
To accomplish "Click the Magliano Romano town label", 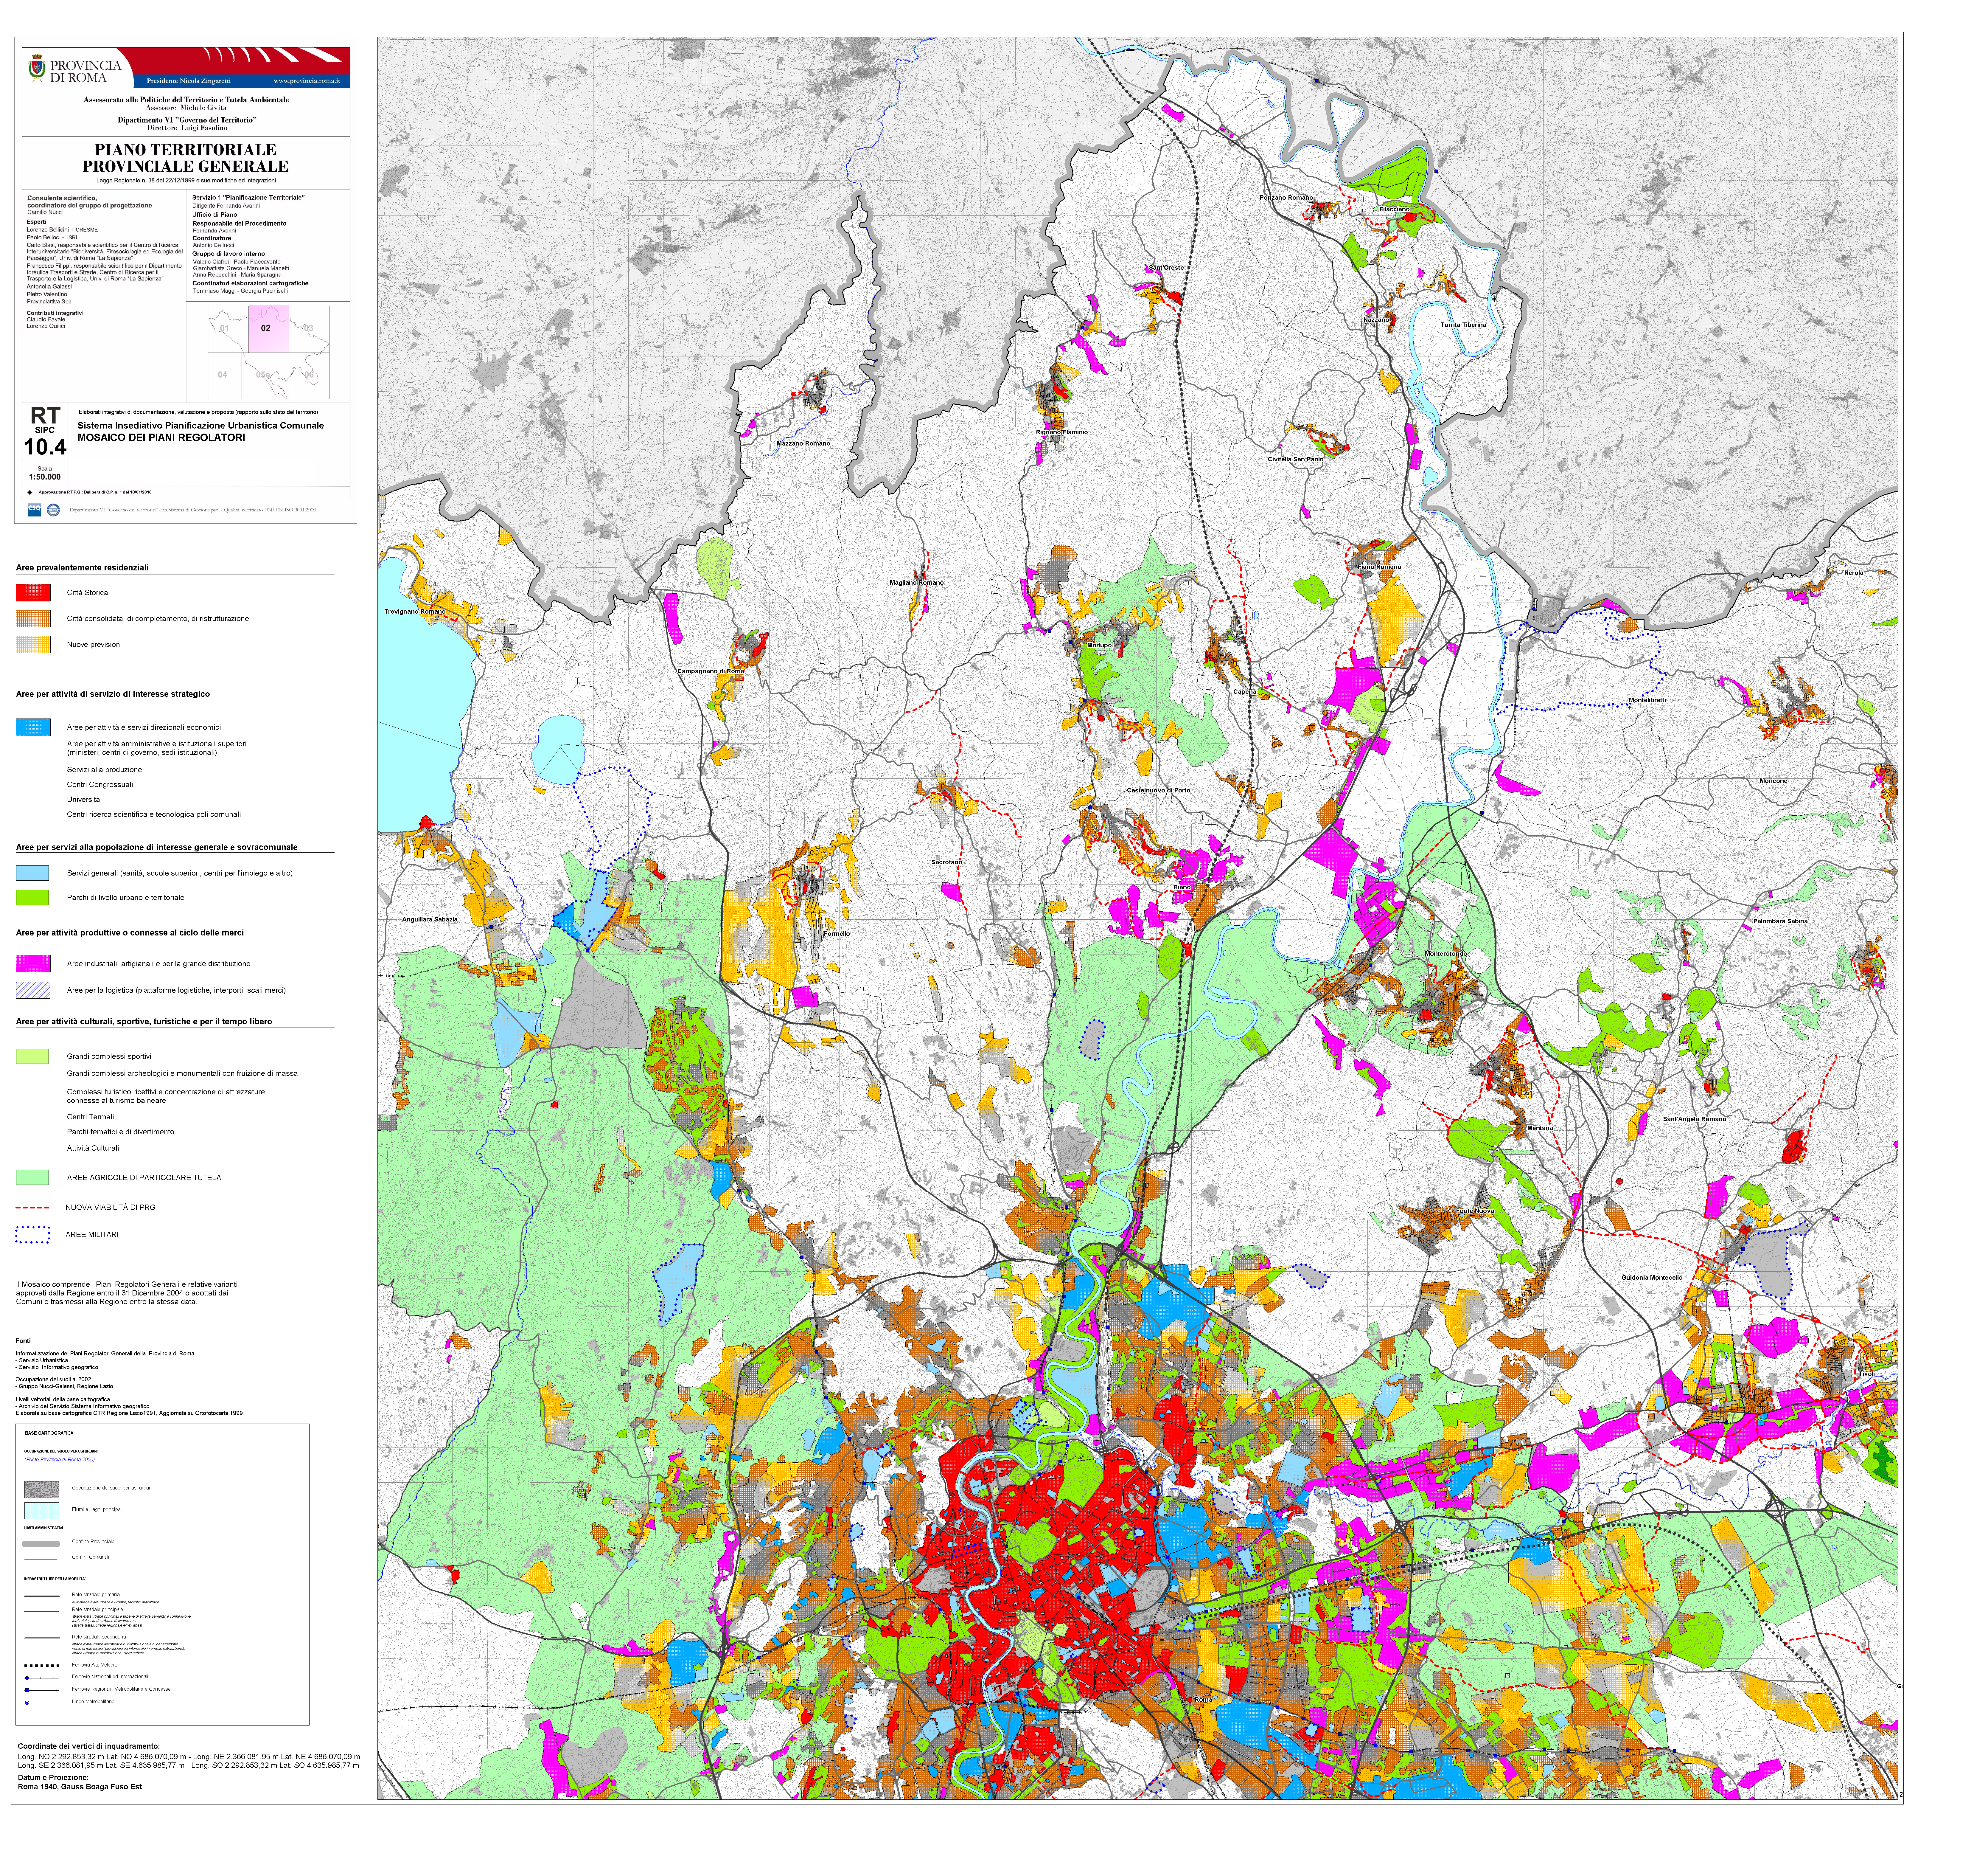I will pos(917,582).
